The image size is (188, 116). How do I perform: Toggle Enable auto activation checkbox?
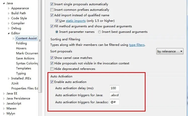[52, 82]
